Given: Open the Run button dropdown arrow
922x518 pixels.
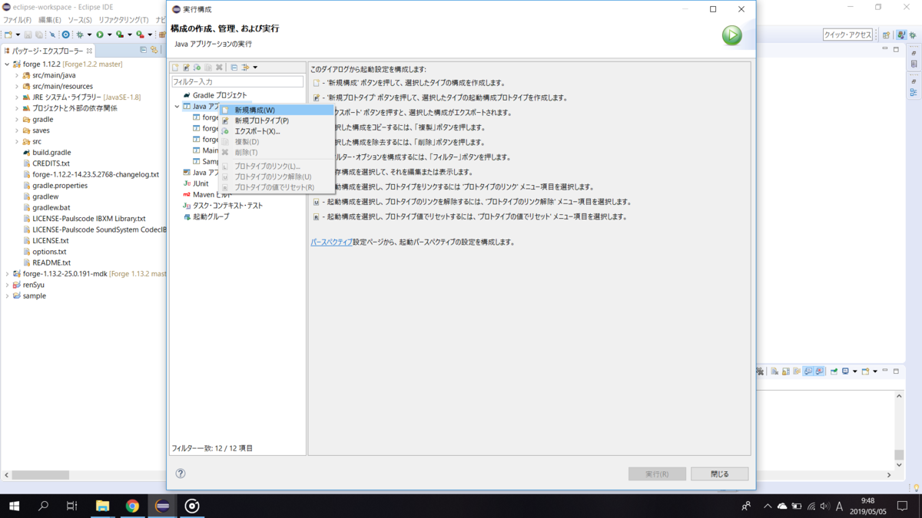Looking at the screenshot, I should (x=109, y=35).
